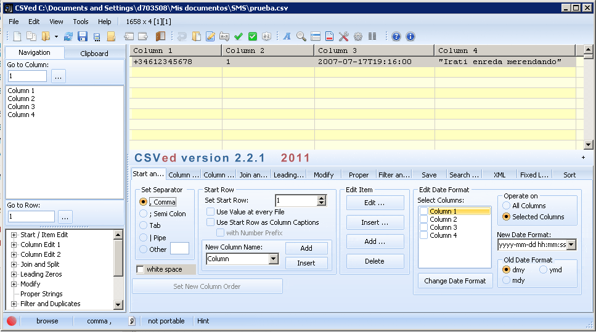Click the red circle in status bar
Image resolution: width=596 pixels, height=332 pixels.
click(12, 321)
